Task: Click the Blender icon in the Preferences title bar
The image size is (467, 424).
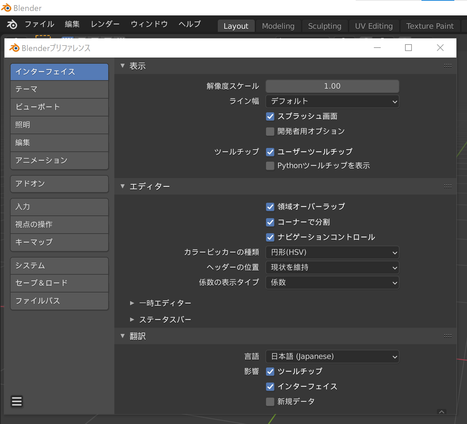Action: point(14,48)
